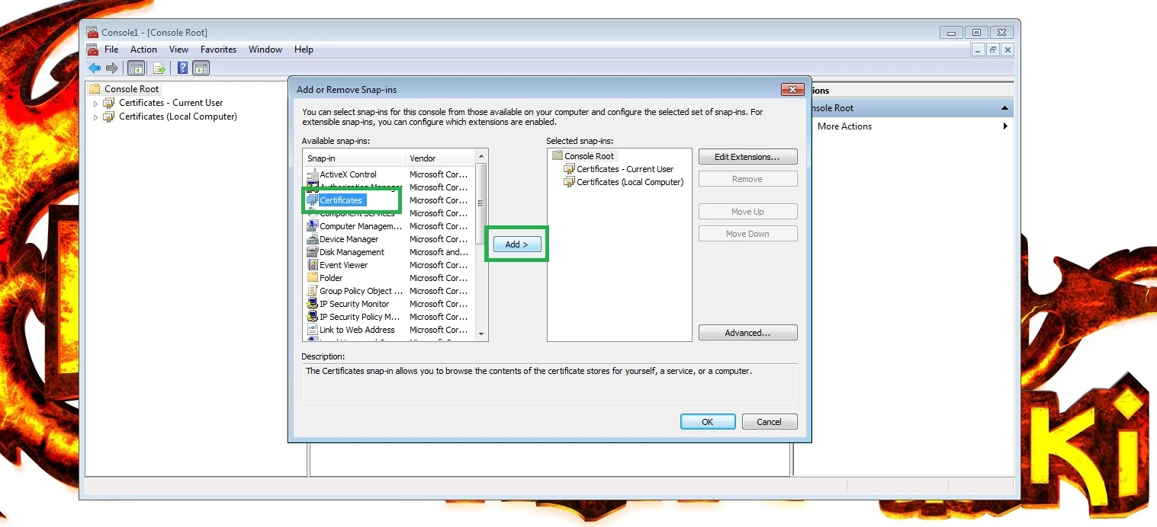Click the Certificates - Current User icon in console tree
1157x527 pixels.
coord(109,103)
